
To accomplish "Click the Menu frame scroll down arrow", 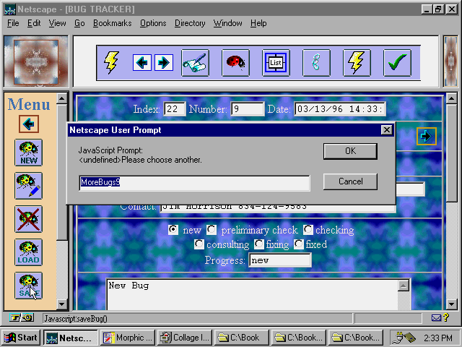I will click(62, 304).
